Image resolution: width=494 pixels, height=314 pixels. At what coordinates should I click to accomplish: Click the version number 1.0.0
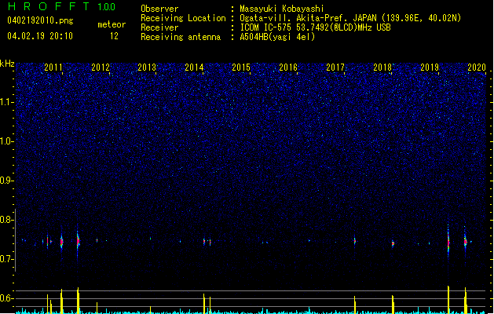[x=107, y=7]
